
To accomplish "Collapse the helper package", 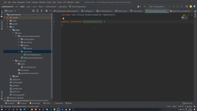I will 18,45.
